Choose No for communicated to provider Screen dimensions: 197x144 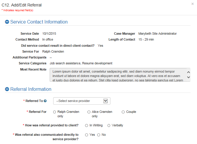click(x=99, y=135)
